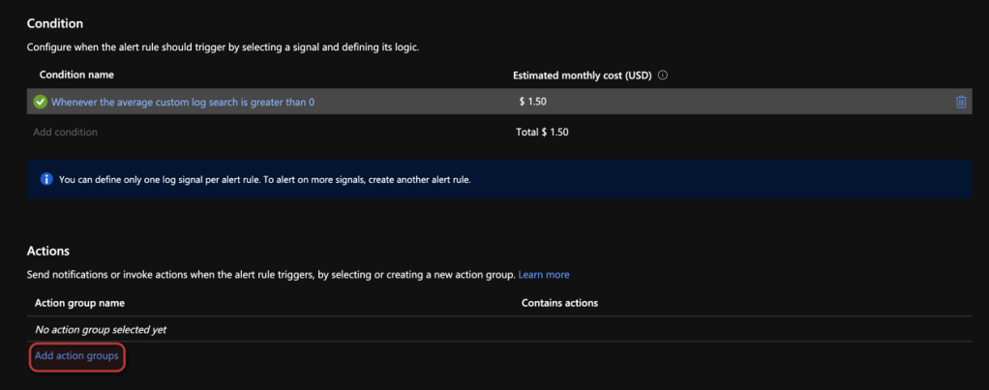
Task: Click Add action groups
Action: pyautogui.click(x=76, y=356)
